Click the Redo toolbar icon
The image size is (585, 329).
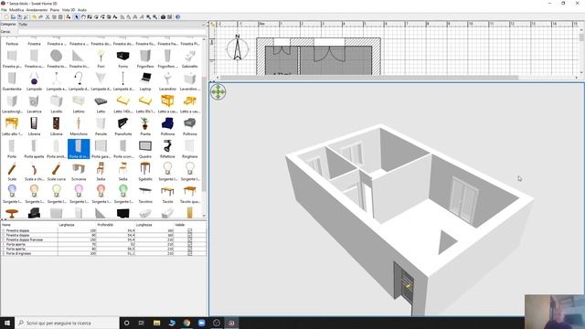point(40,16)
